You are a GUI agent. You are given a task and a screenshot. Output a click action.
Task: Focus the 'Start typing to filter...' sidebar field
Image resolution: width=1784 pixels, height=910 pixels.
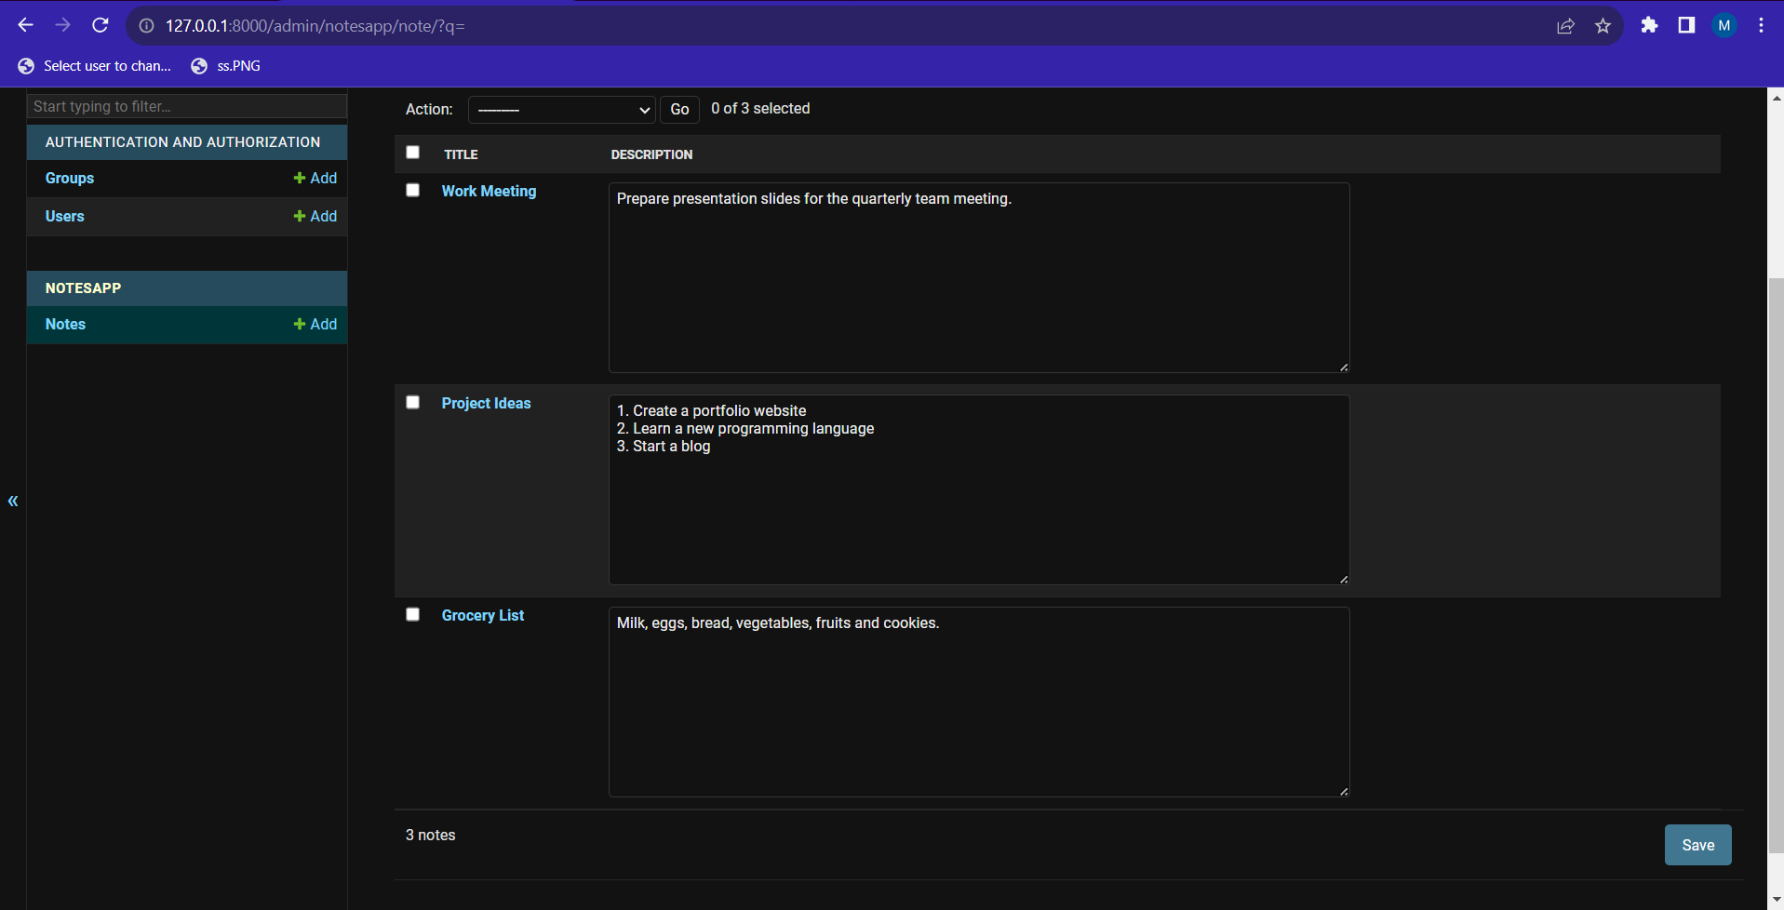point(187,106)
